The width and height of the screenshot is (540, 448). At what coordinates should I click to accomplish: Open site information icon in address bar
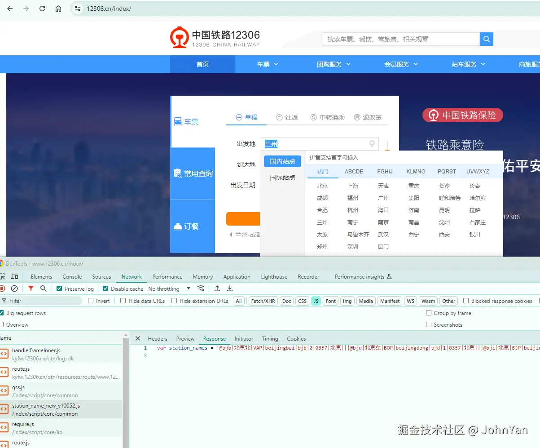[x=78, y=9]
